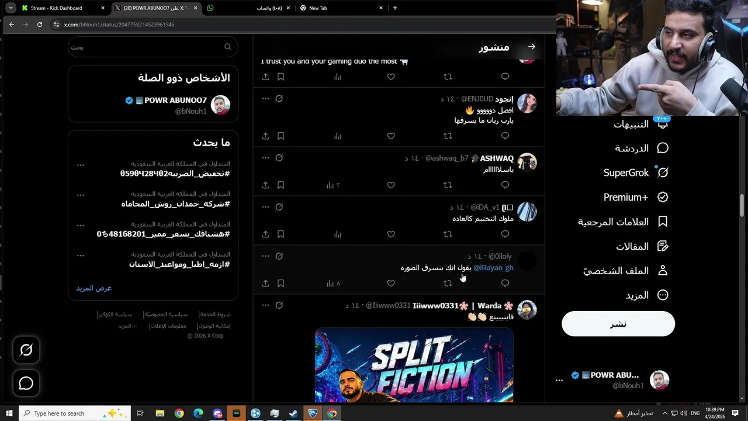This screenshot has width=748, height=421.
Task: Bookmark the iDA_v1 reply
Action: [280, 234]
